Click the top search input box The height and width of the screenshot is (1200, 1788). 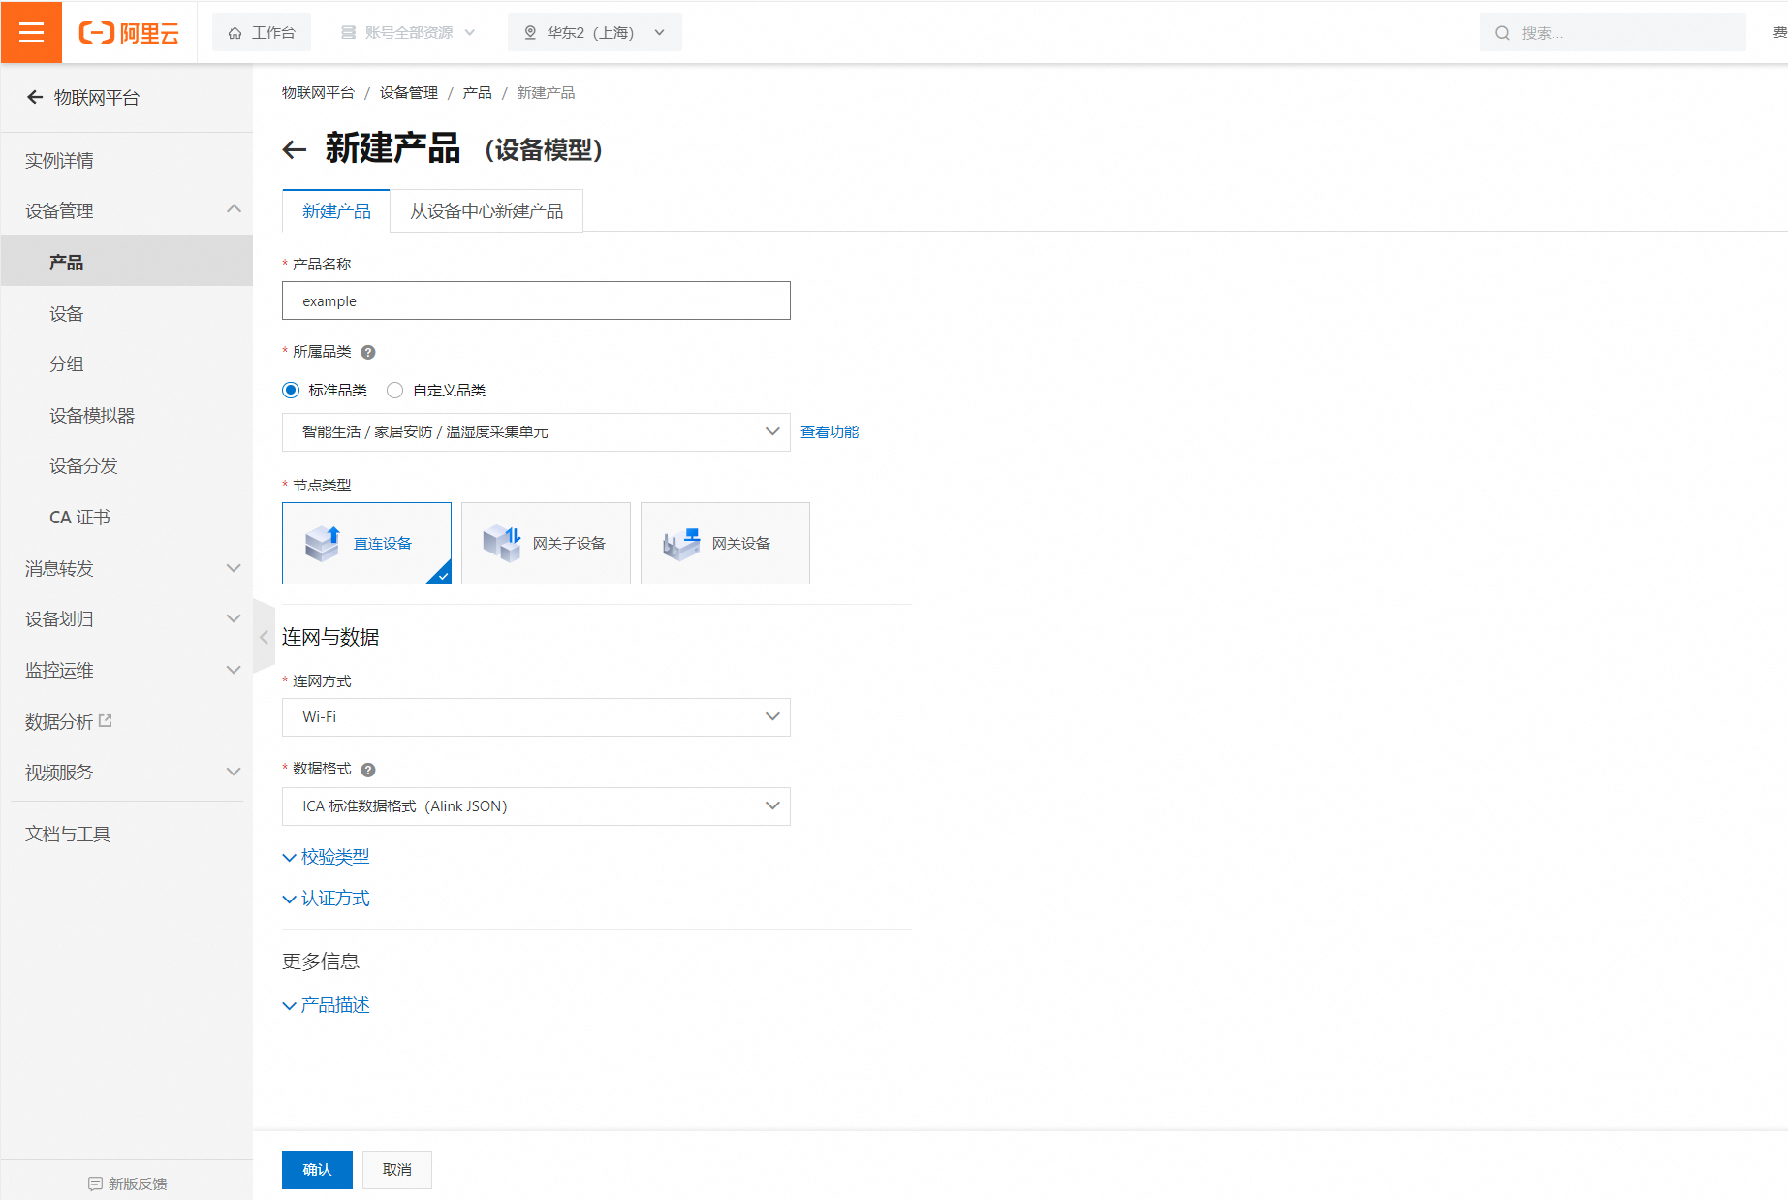pyautogui.click(x=1613, y=32)
